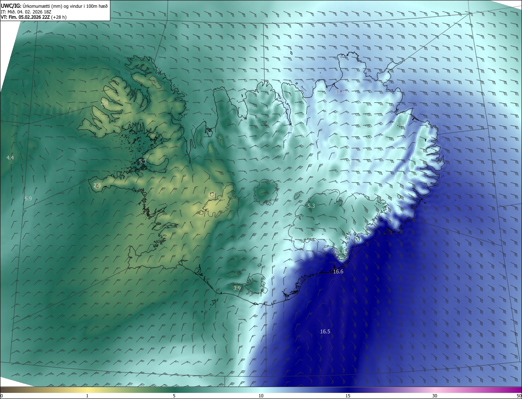Viewport: 522px width, 399px height.
Task: Click the 2.4 value on the Westfjords
Action: tap(105, 103)
